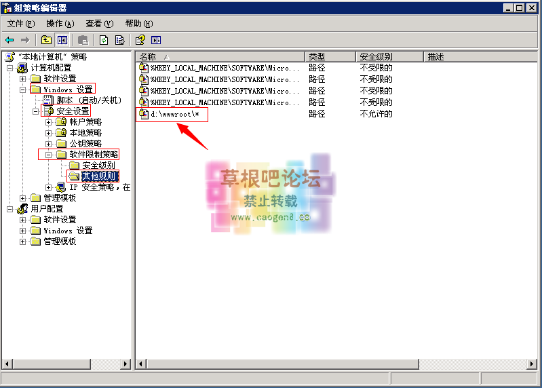Select the d:\wwwroot\* path rule
This screenshot has width=542, height=388.
point(175,114)
